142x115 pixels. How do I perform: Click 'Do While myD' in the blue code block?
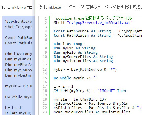pos(19,97)
